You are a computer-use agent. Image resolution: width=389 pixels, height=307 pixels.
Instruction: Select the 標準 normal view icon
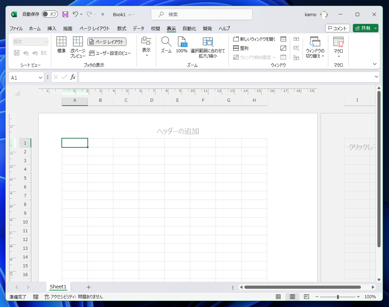[x=61, y=42]
